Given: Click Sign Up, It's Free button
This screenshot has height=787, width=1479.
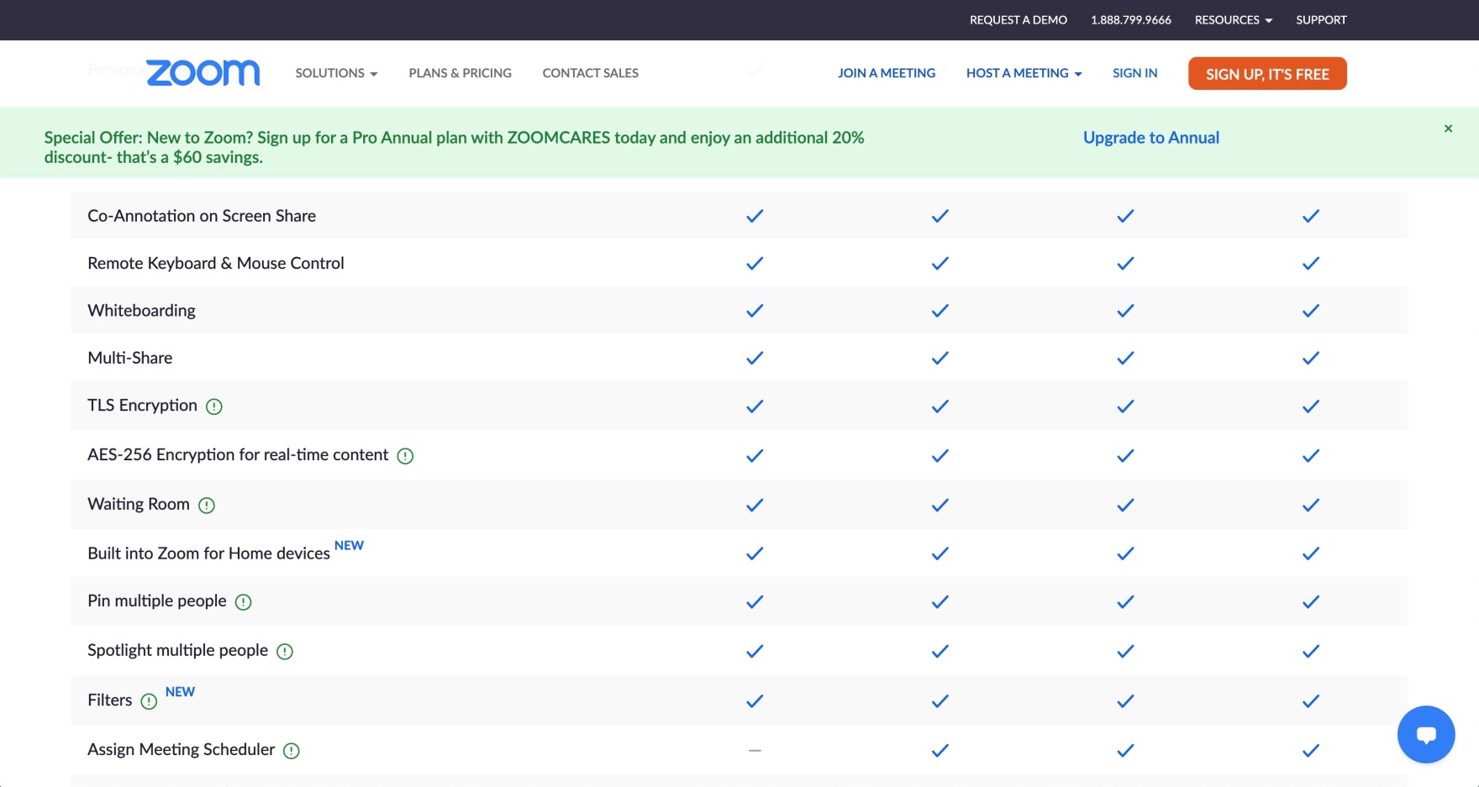Looking at the screenshot, I should [x=1266, y=74].
